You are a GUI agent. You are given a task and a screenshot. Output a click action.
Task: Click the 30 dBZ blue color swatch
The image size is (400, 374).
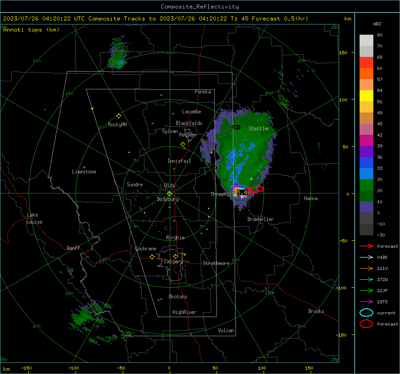tap(366, 174)
